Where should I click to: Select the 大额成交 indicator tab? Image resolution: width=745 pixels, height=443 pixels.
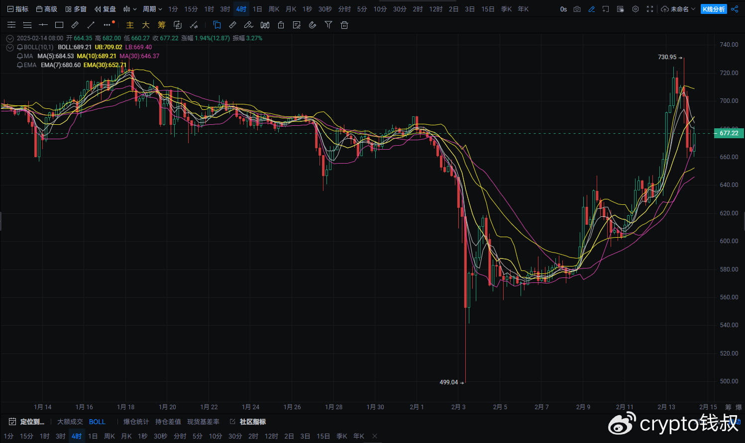pos(70,422)
